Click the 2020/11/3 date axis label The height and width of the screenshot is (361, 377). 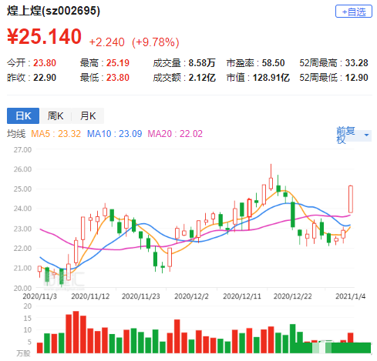point(39,296)
